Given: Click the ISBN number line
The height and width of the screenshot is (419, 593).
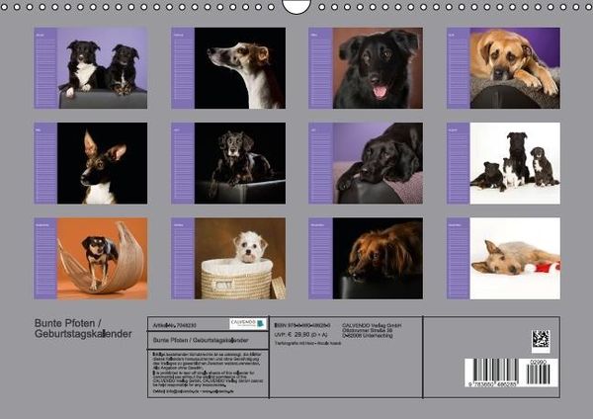Looking at the screenshot, I should tap(302, 325).
